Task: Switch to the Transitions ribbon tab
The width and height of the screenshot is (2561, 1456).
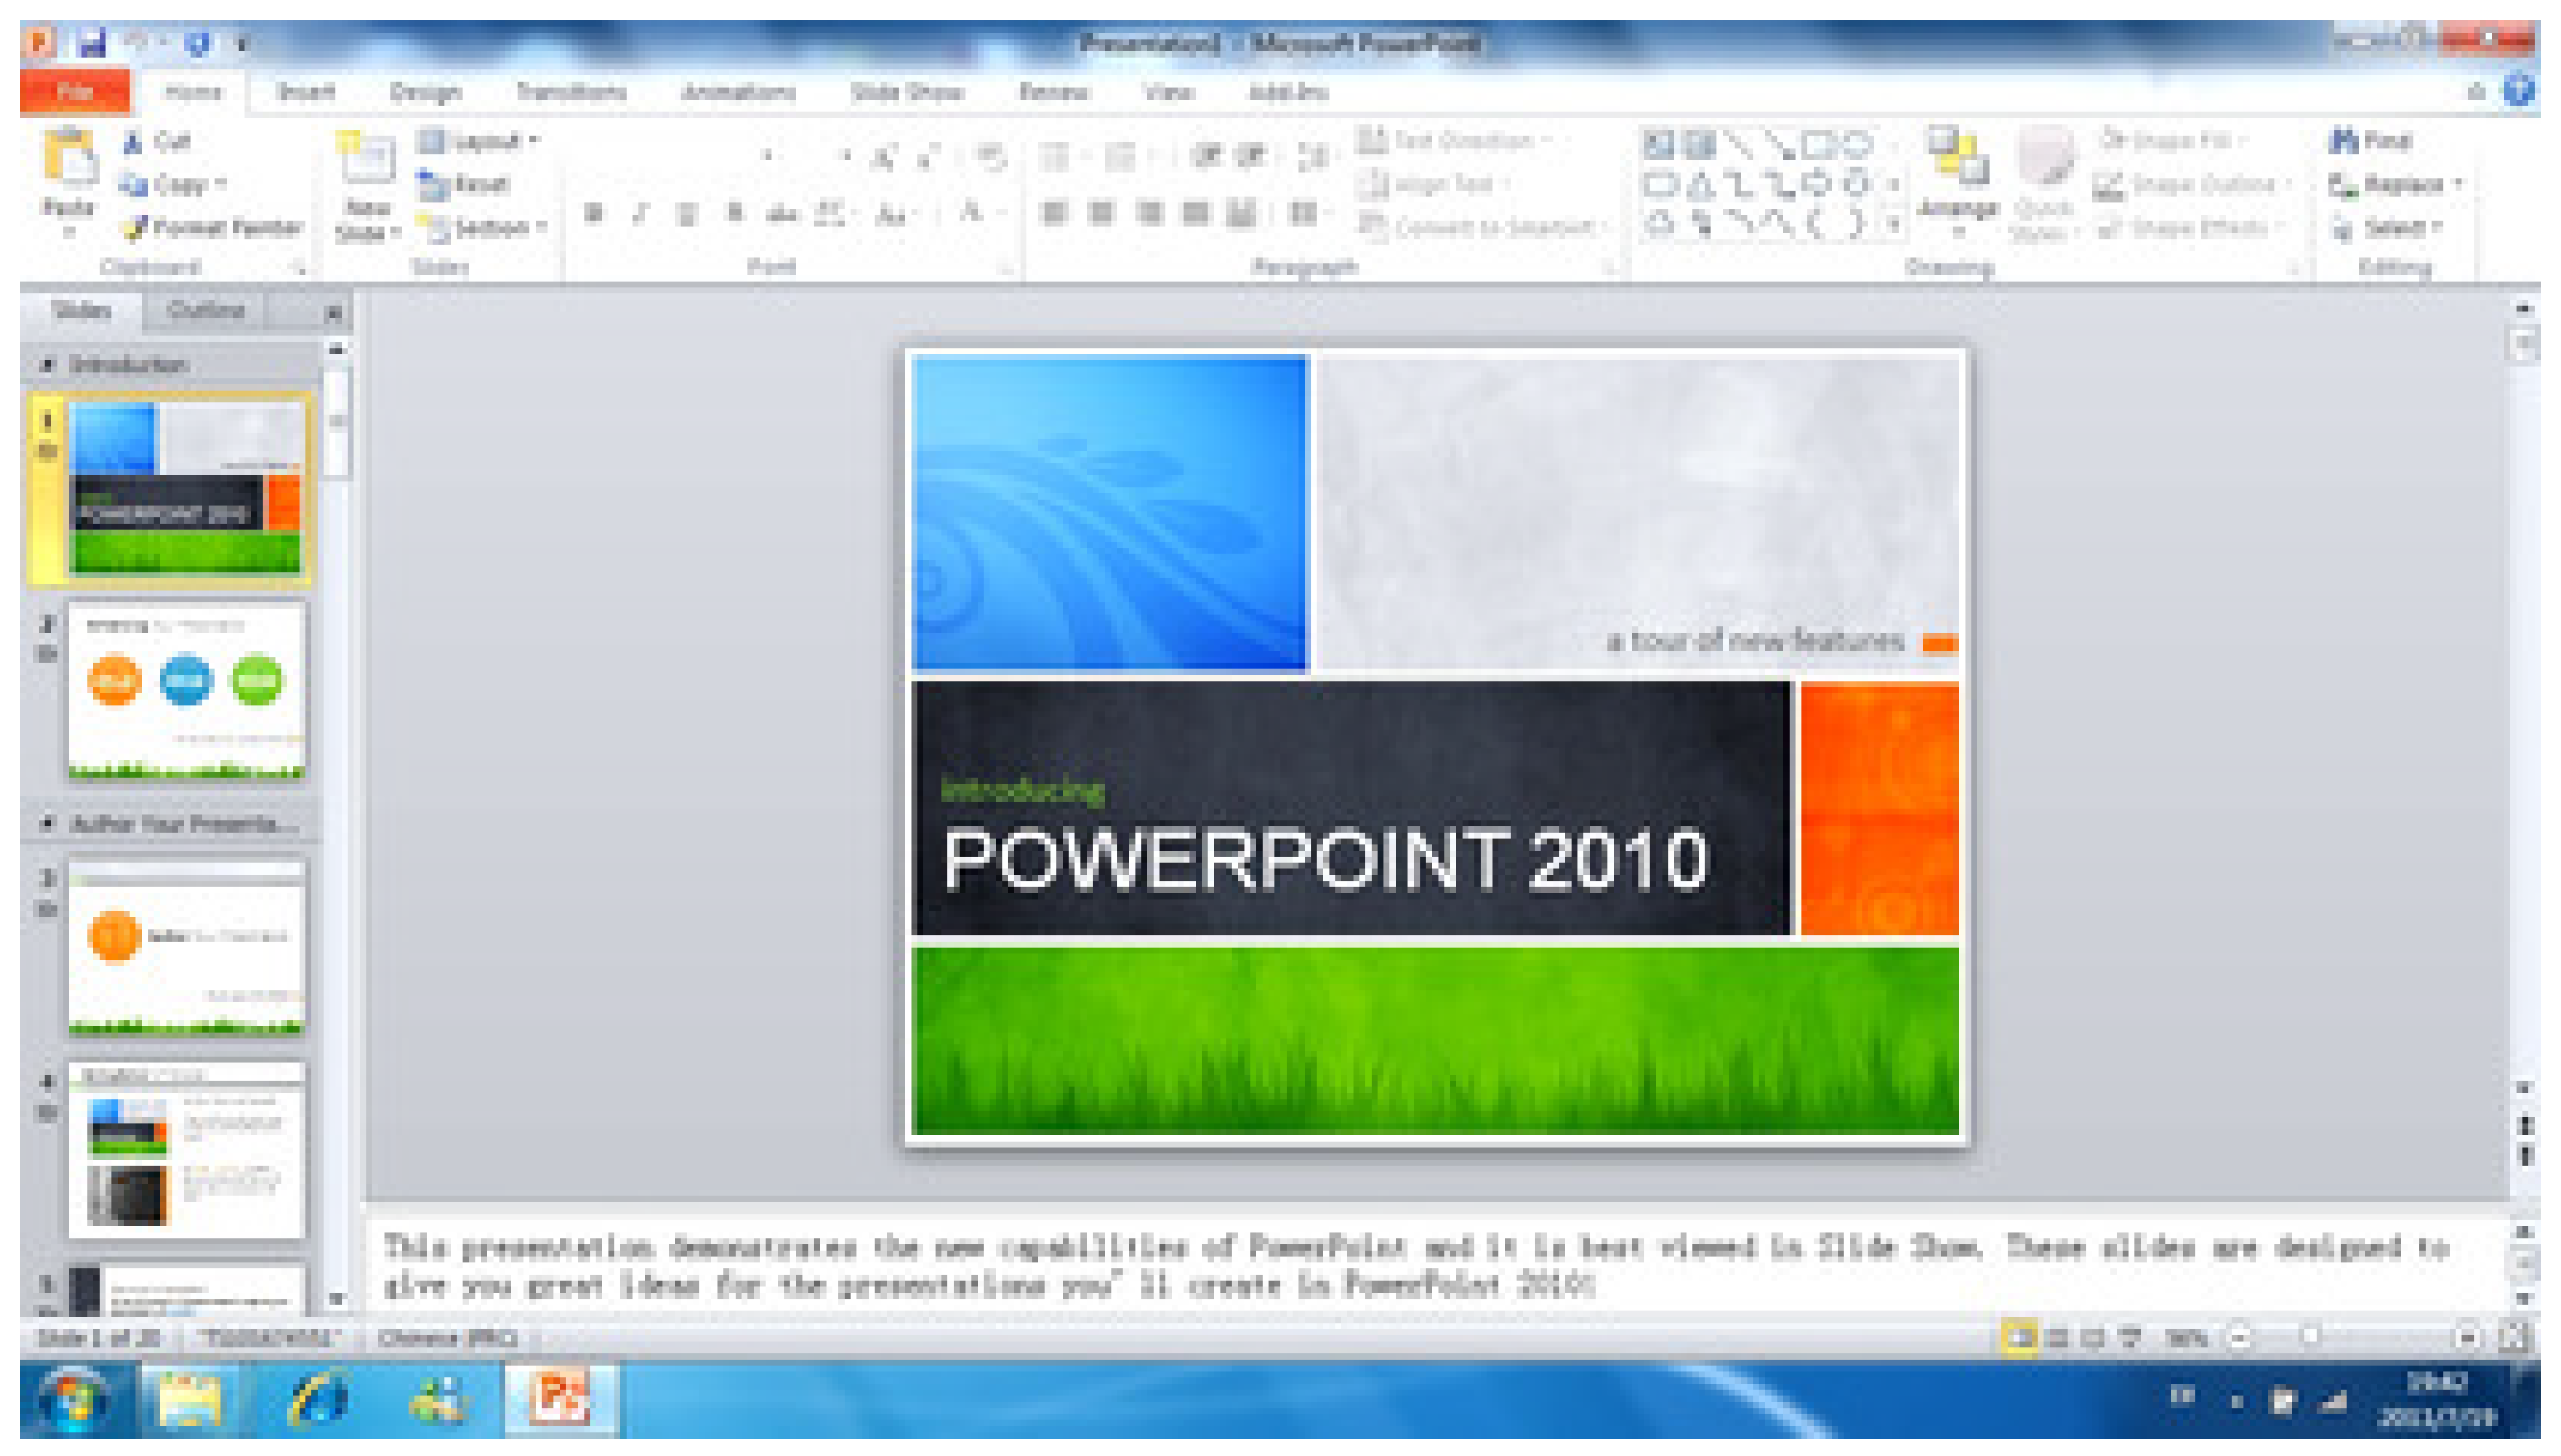Action: 571,92
